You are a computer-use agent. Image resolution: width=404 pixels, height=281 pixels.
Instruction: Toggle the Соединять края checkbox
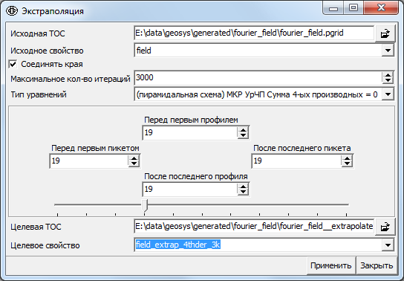(x=13, y=64)
